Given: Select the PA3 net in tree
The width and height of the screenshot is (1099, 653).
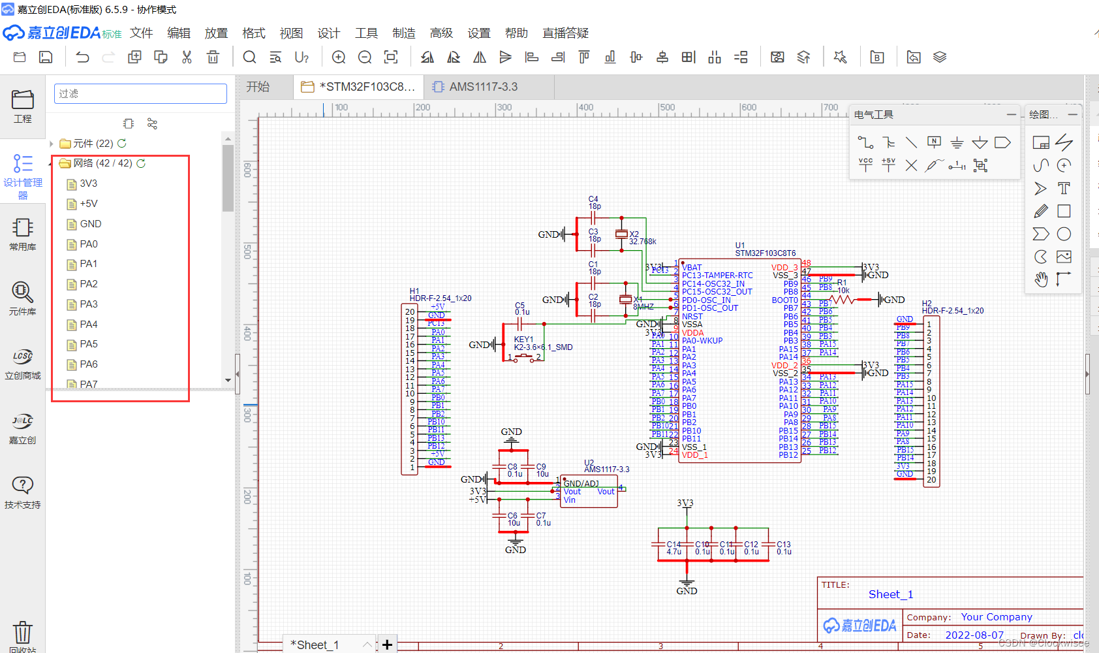Looking at the screenshot, I should click(89, 304).
